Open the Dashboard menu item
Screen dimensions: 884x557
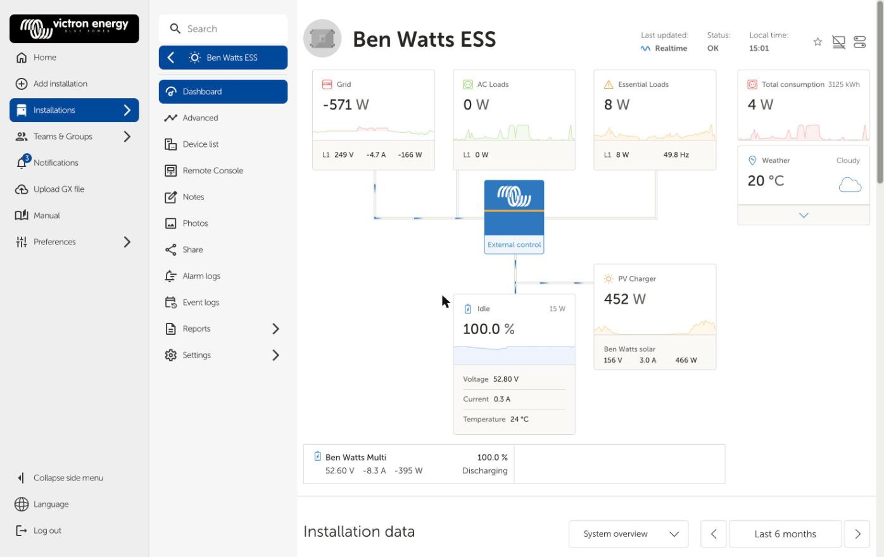223,92
